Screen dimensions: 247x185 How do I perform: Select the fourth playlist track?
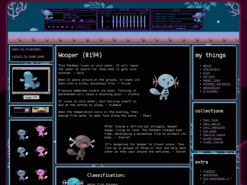tap(167, 21)
